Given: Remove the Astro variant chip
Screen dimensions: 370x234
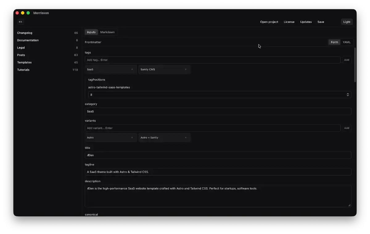Looking at the screenshot, I should (132, 138).
